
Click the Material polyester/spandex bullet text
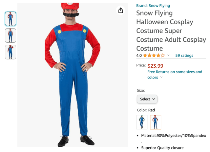point(174,135)
